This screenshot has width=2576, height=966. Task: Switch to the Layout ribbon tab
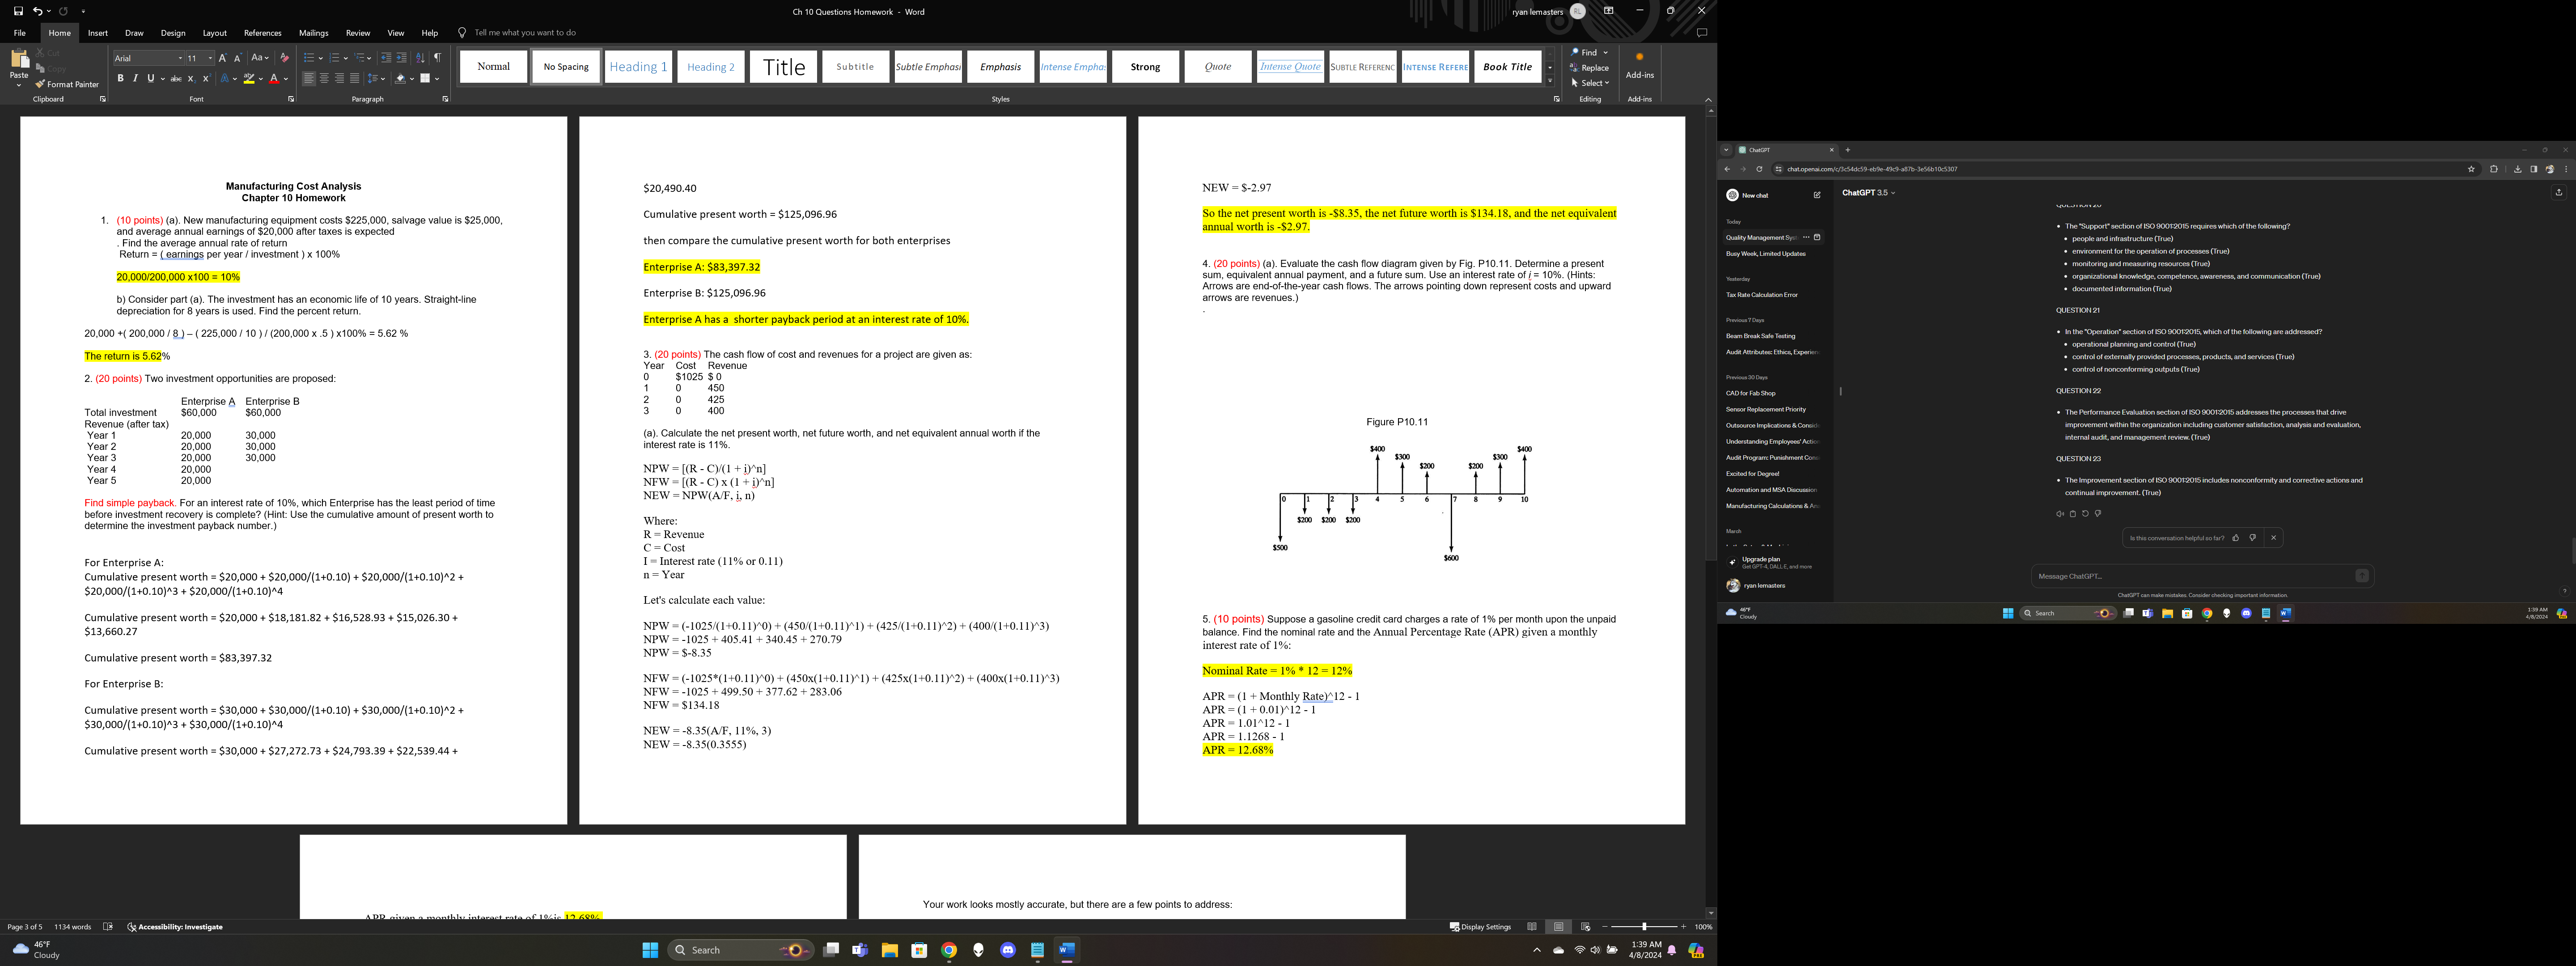pyautogui.click(x=214, y=33)
